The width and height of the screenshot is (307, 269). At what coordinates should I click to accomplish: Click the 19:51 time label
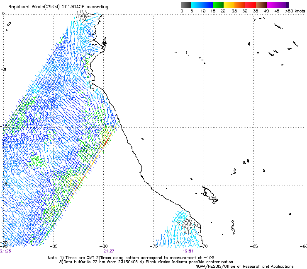(x=188, y=251)
